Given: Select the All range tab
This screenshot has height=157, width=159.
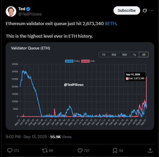Looking at the screenshot, I should (144, 55).
